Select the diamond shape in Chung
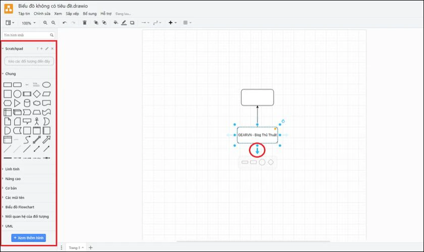424x252 pixels. pyautogui.click(x=37, y=94)
